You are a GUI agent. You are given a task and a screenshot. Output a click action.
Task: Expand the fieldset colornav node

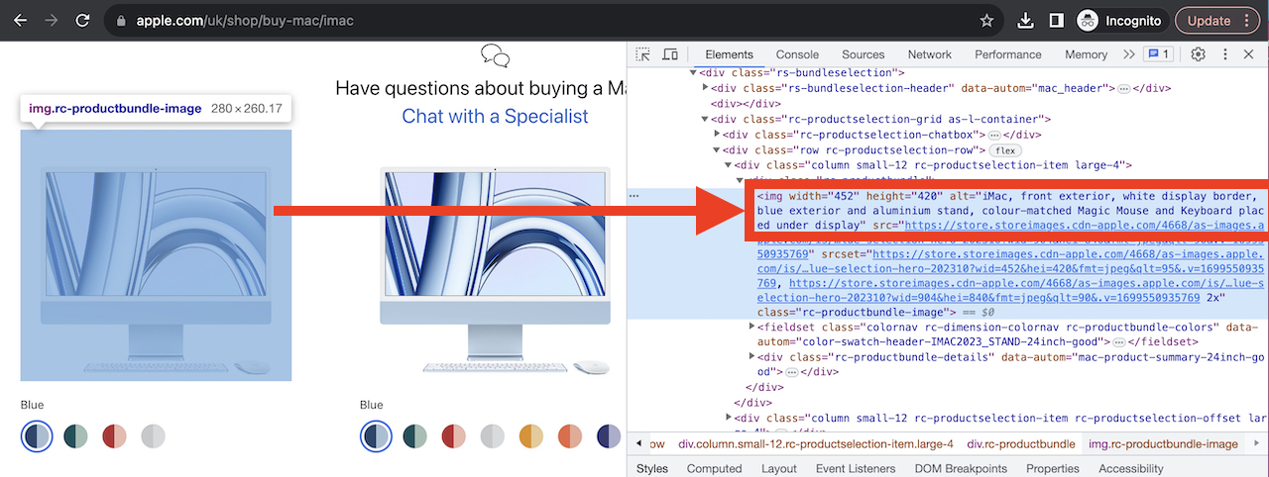(751, 327)
